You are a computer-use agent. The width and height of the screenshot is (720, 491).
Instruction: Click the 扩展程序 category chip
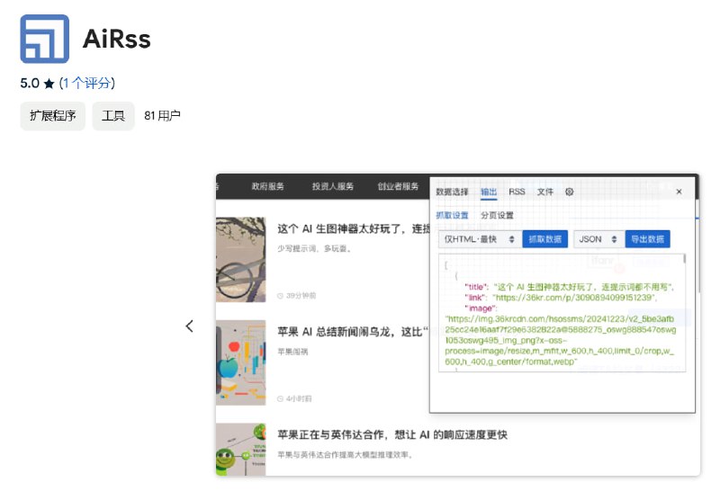click(52, 116)
